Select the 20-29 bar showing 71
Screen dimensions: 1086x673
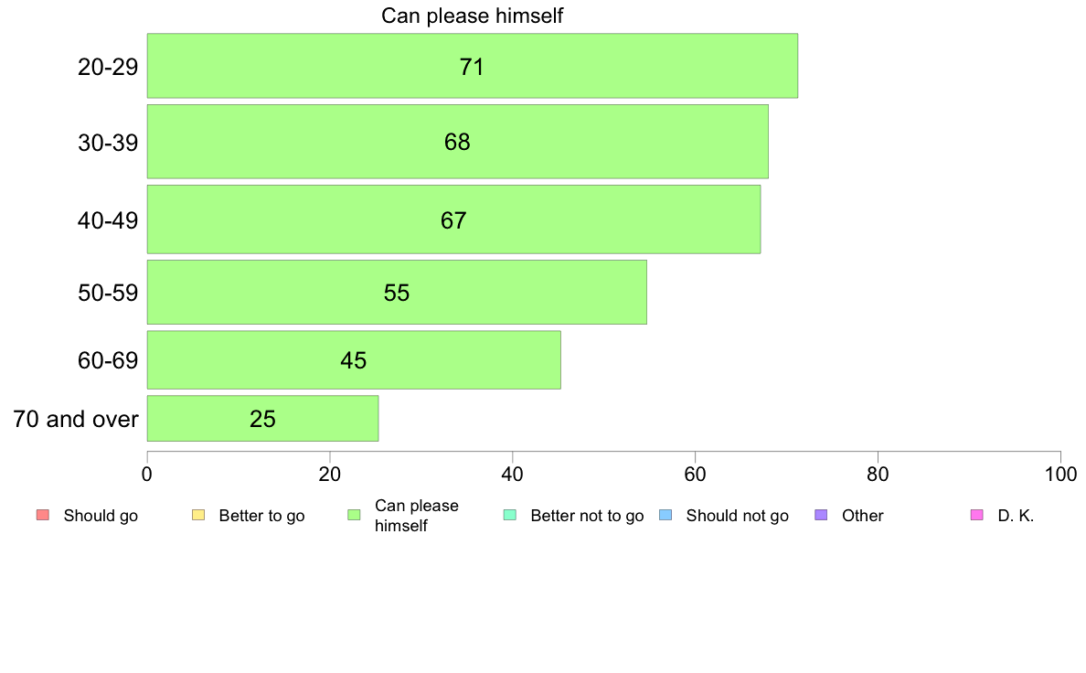[473, 66]
